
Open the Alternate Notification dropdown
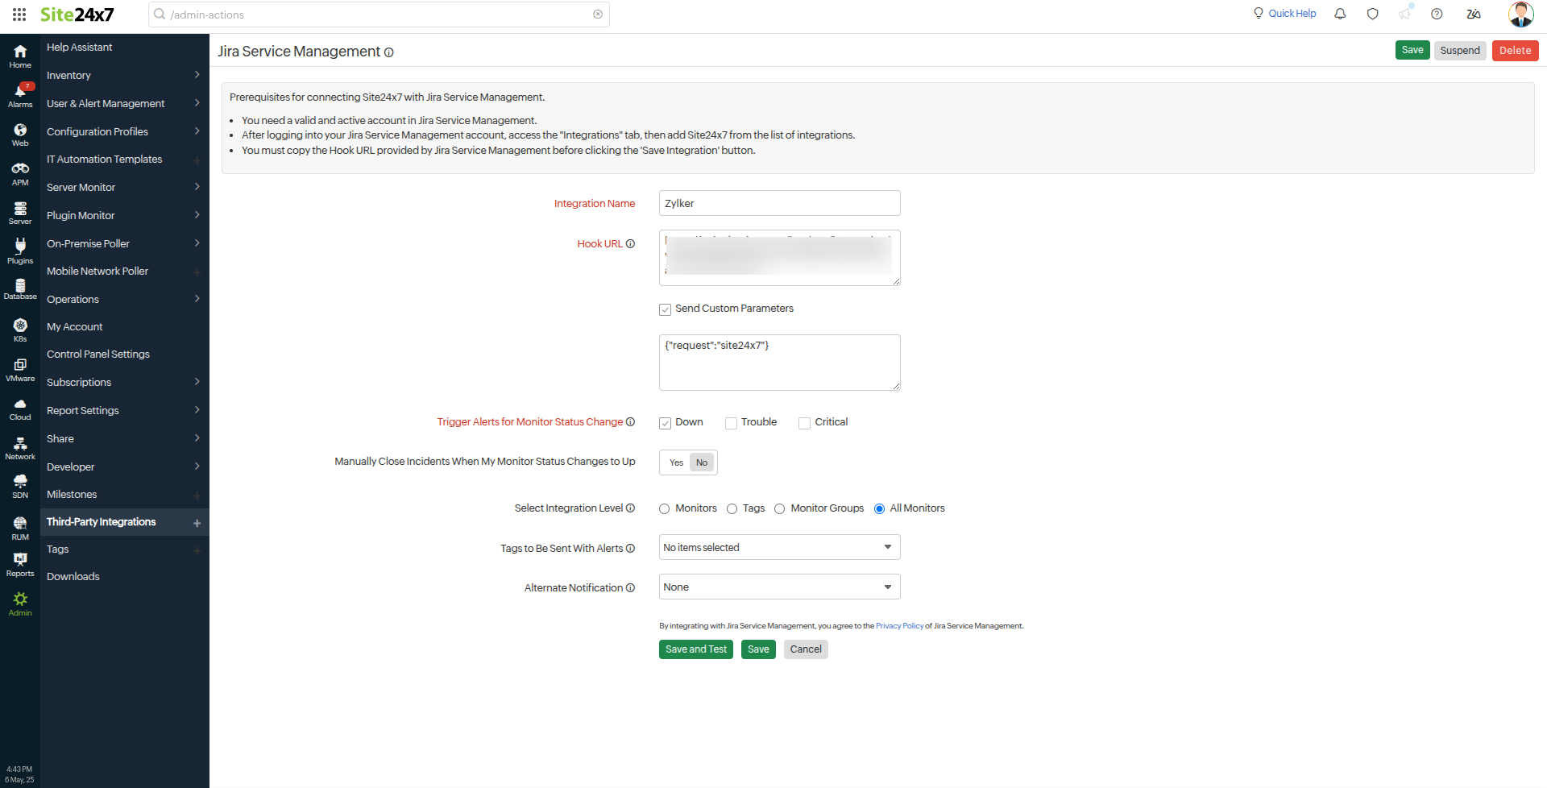(779, 587)
